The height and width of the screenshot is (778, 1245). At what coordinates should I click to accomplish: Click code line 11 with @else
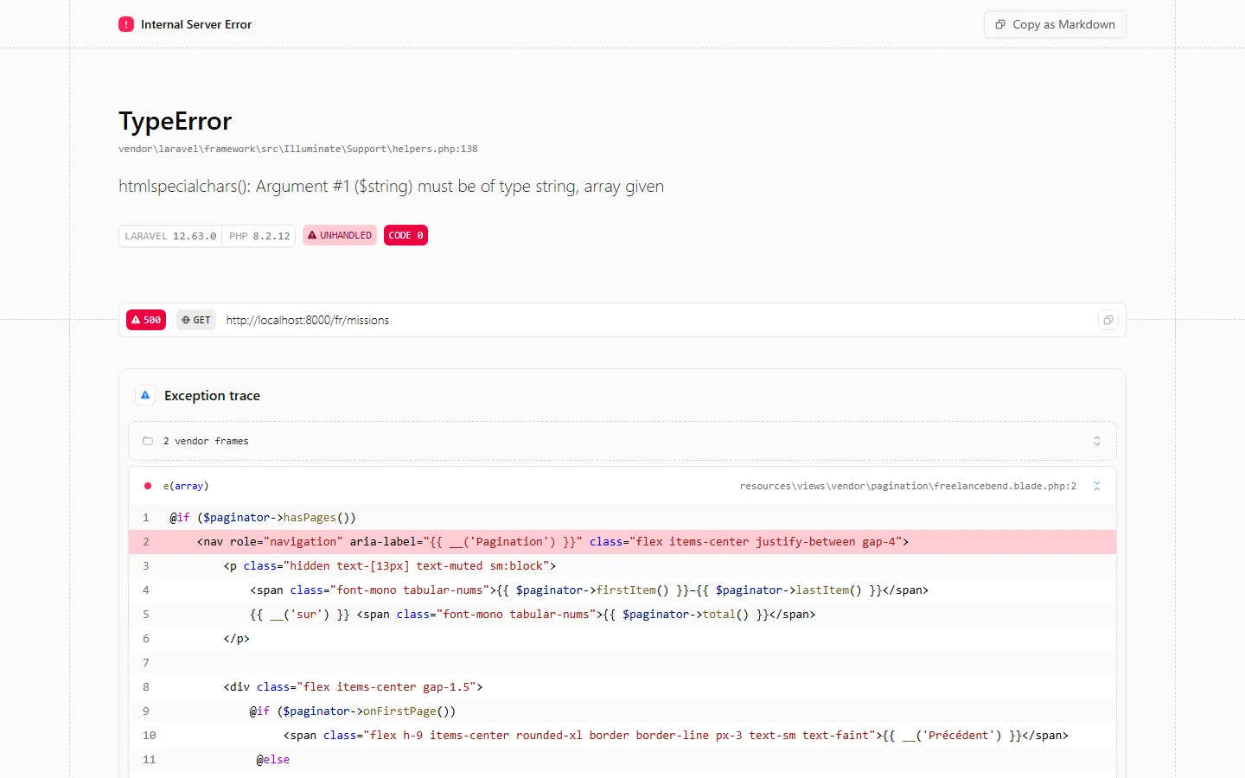[622, 760]
